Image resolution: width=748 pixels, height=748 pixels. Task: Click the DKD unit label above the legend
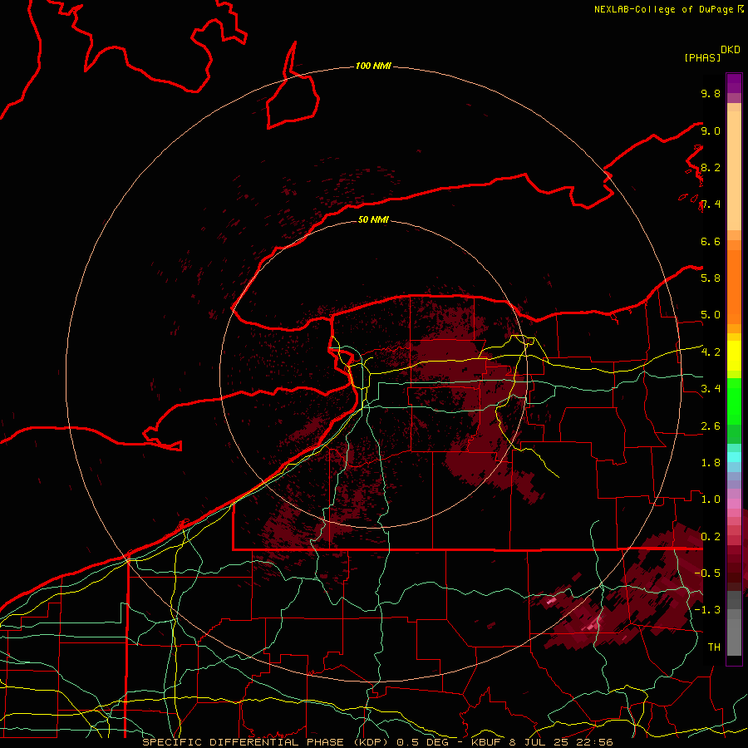click(x=730, y=50)
